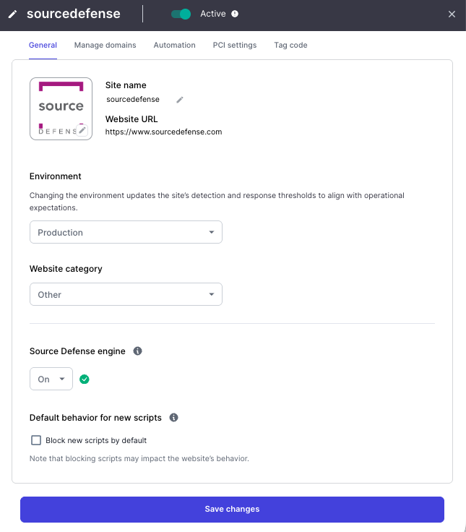The height and width of the screenshot is (532, 466).
Task: Open the Automation tab
Action: click(174, 45)
